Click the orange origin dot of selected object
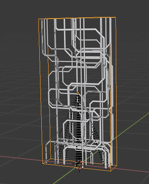 pyautogui.click(x=78, y=93)
